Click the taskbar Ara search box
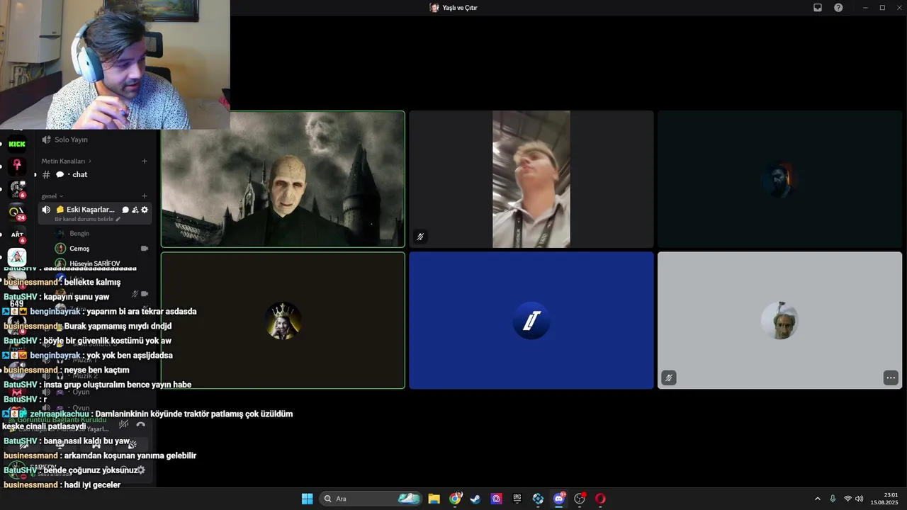 [370, 499]
